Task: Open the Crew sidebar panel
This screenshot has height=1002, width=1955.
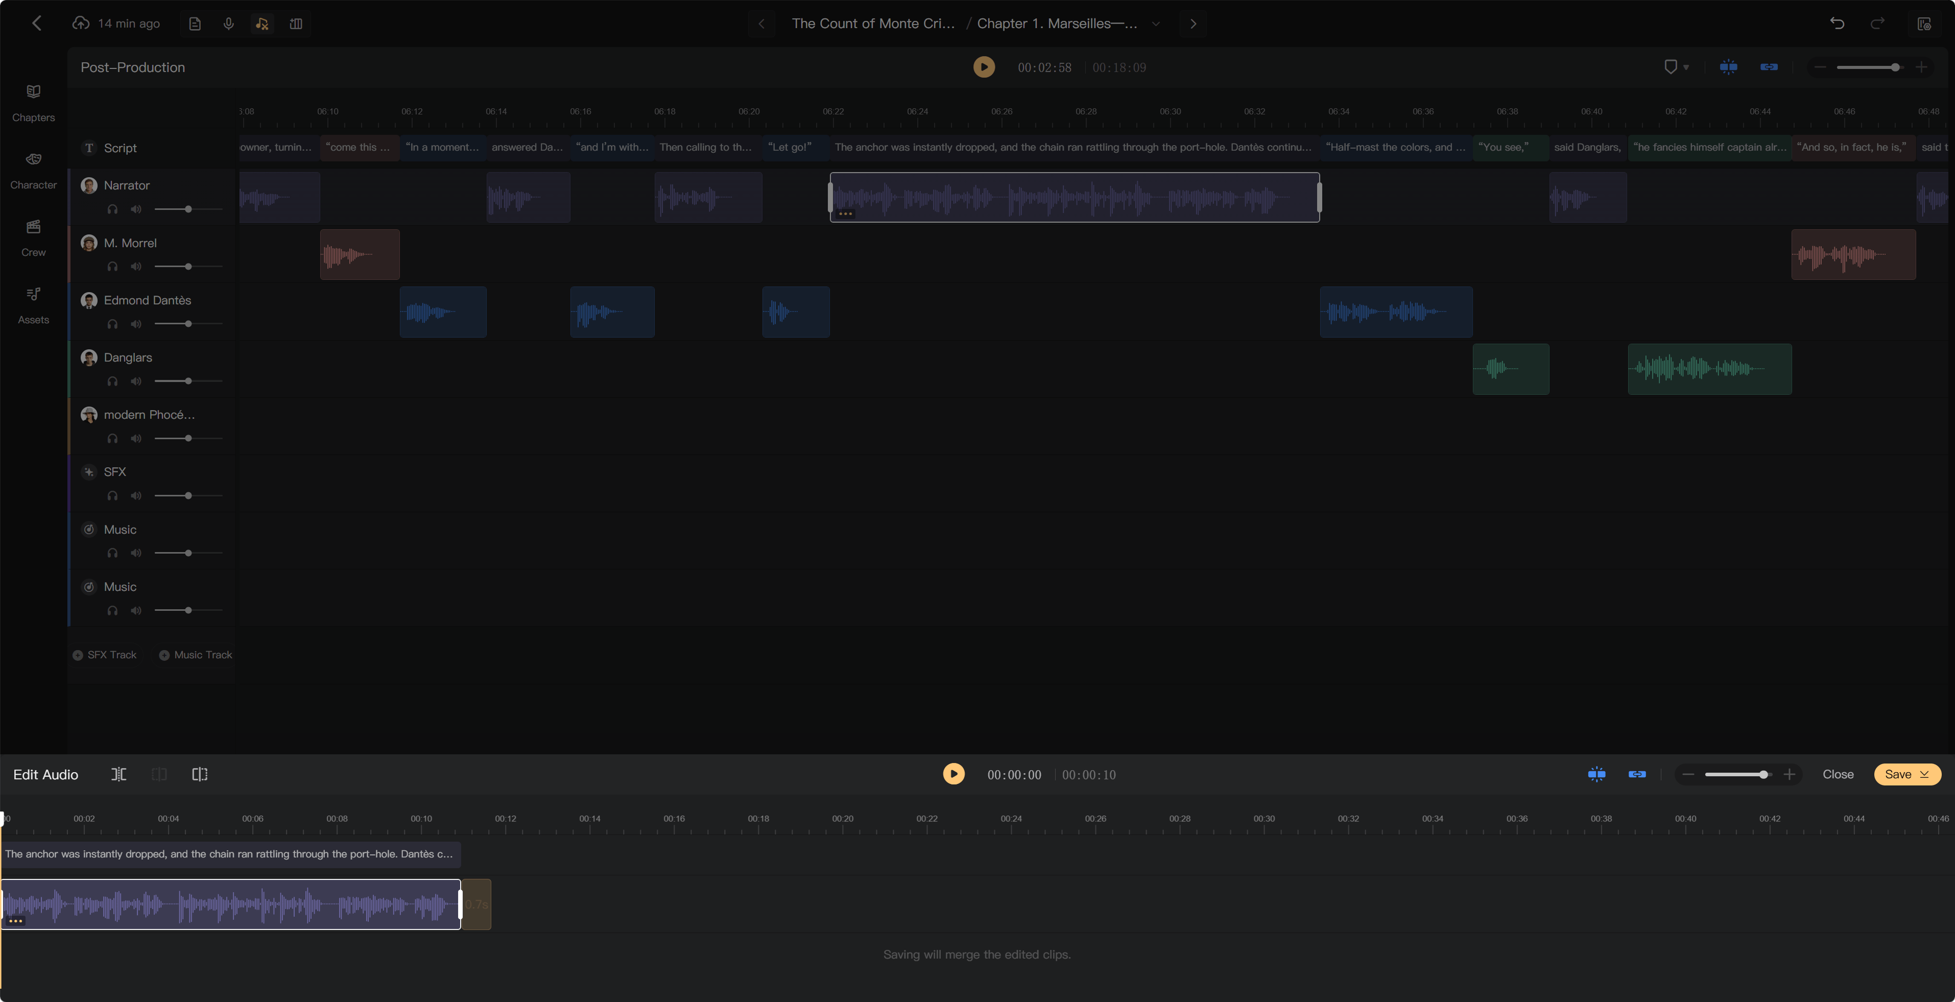Action: click(33, 237)
